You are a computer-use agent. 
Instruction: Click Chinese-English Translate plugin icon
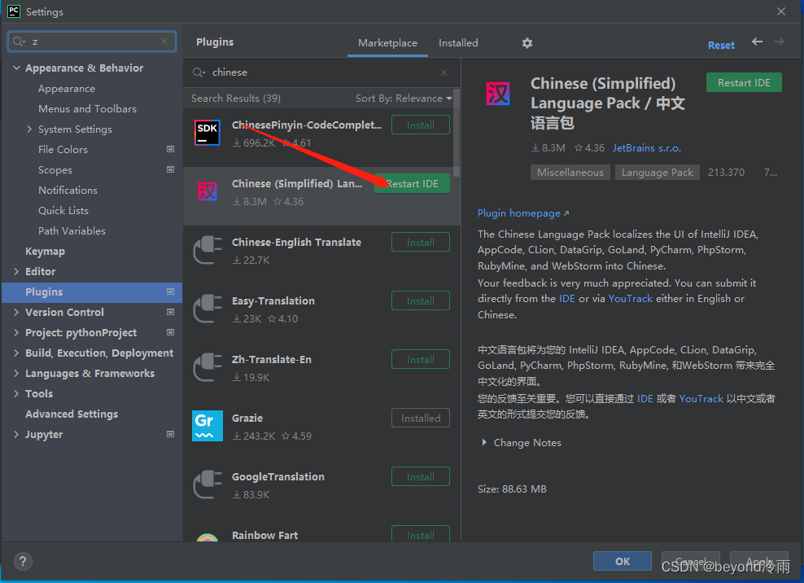pyautogui.click(x=208, y=250)
